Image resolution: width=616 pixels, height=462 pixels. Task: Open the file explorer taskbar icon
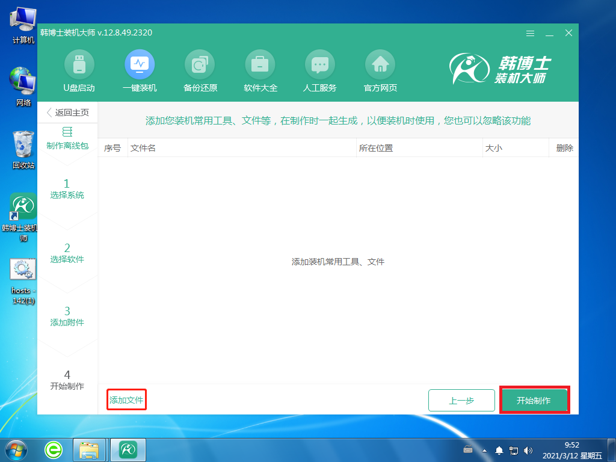coord(89,449)
